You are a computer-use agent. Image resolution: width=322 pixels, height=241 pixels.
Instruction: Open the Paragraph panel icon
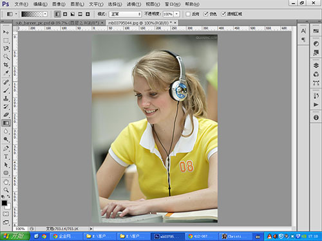click(303, 40)
